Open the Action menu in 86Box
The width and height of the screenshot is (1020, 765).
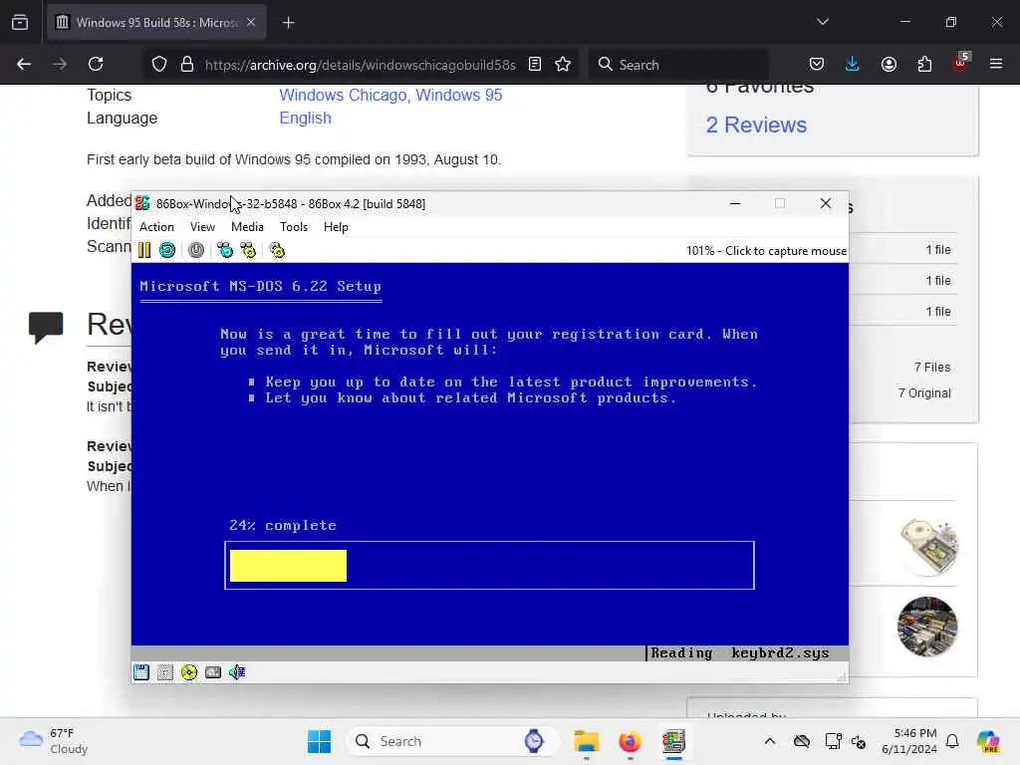[156, 227]
